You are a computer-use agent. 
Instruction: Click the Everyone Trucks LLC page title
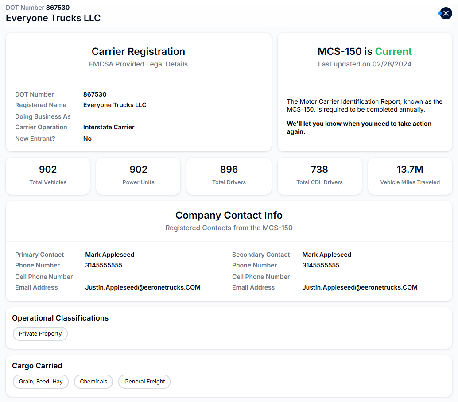click(x=53, y=18)
